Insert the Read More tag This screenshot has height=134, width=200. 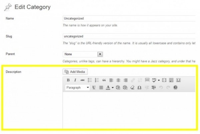coord(147,80)
